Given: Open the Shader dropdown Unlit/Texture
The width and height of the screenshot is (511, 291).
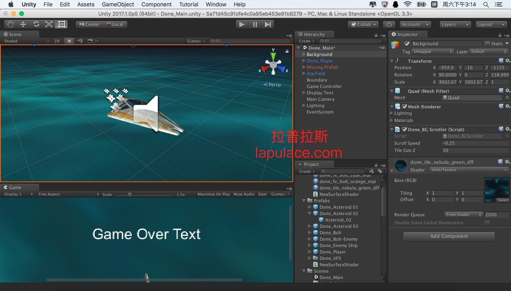Looking at the screenshot, I should point(469,170).
